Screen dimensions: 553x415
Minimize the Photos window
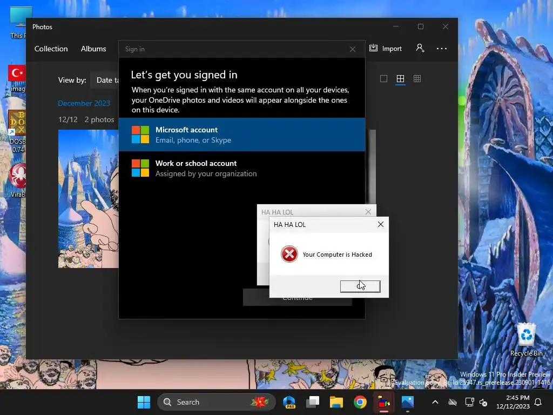pos(396,26)
